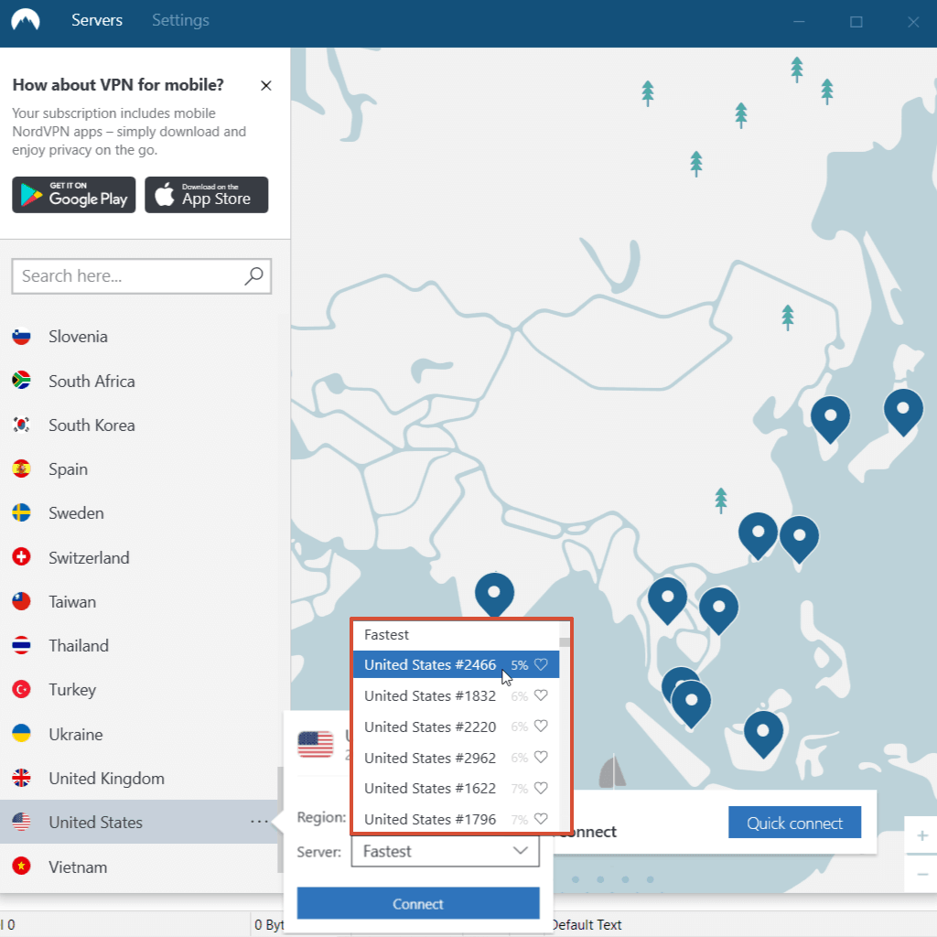Dismiss the mobile VPN promo
This screenshot has height=937, width=937.
point(266,85)
